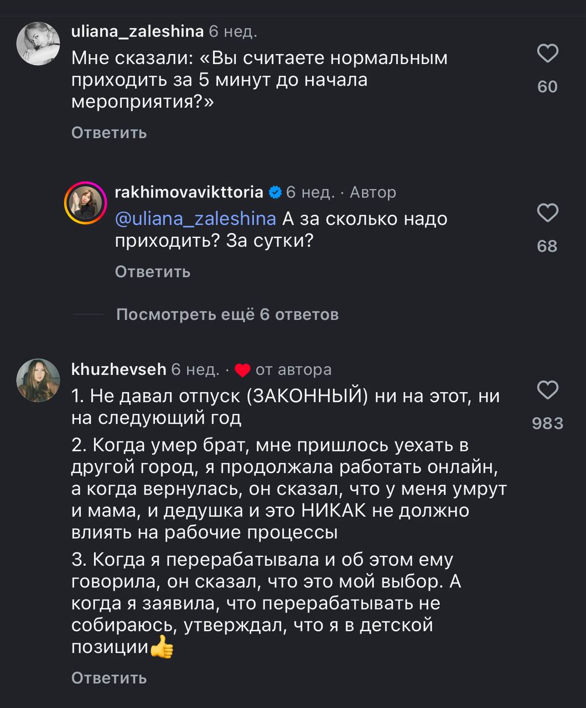Viewport: 586px width, 708px height.
Task: Open uliana_zaleshina's profile picture
Action: click(x=38, y=44)
